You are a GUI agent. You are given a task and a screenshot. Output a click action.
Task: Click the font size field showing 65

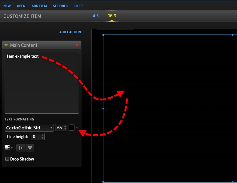coord(59,128)
